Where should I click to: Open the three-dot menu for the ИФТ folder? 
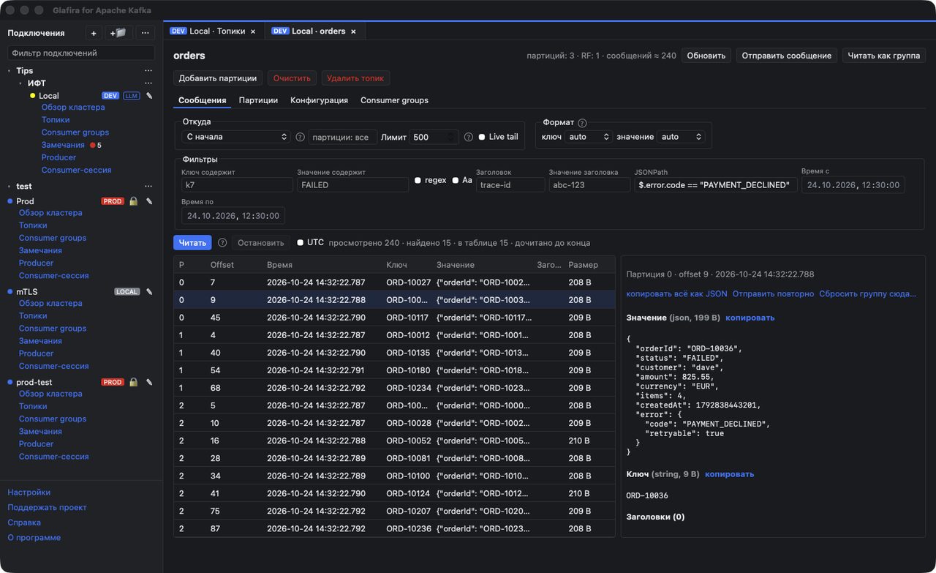[x=148, y=83]
